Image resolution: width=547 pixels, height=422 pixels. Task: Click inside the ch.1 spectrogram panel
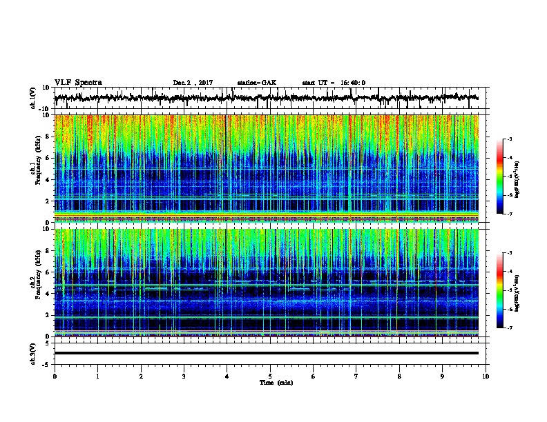[266, 168]
